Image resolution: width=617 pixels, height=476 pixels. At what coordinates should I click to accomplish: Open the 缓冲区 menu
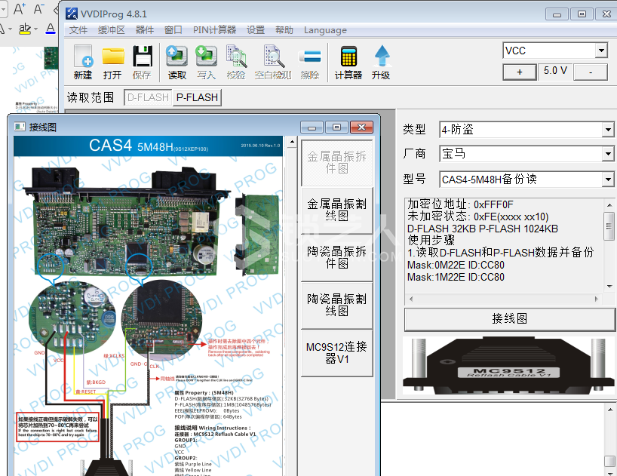point(112,30)
